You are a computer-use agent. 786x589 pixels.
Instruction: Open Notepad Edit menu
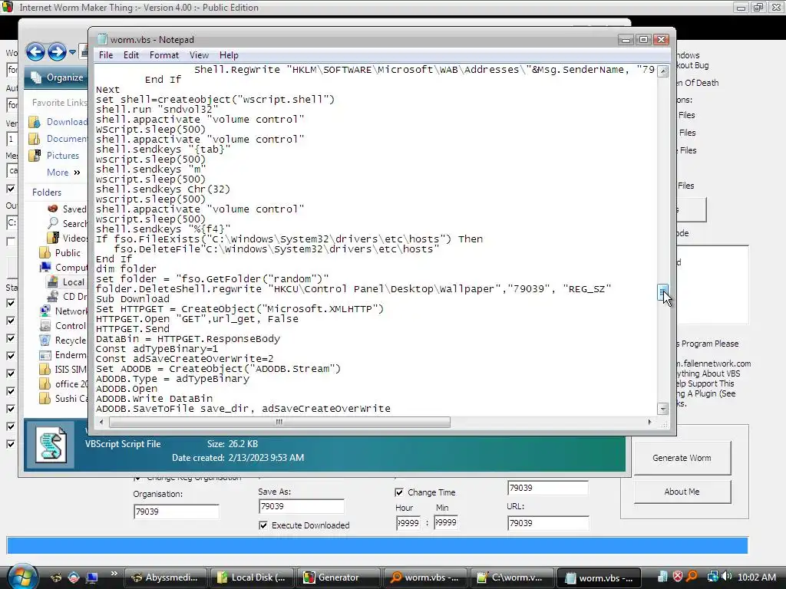[130, 55]
